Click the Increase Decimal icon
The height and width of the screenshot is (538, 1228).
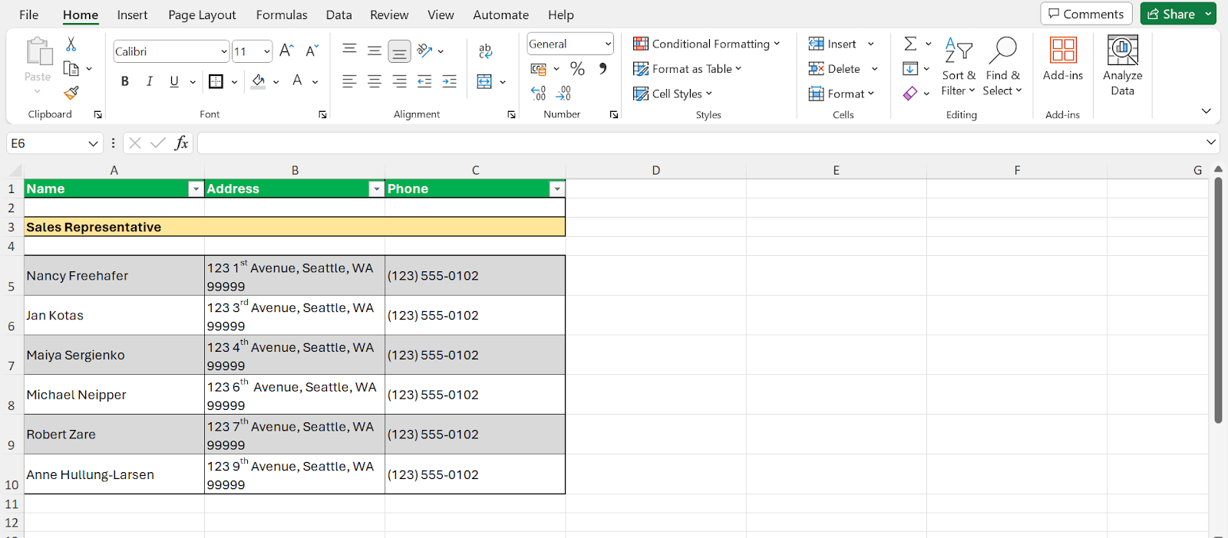pos(538,93)
